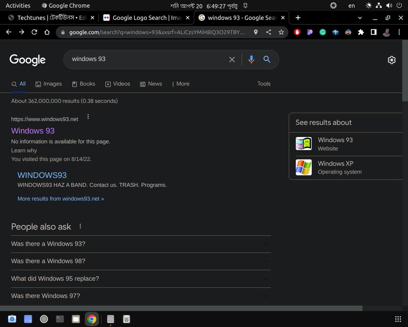This screenshot has height=327, width=408.
Task: Switch to the Google Logo Search tab
Action: pos(147,18)
